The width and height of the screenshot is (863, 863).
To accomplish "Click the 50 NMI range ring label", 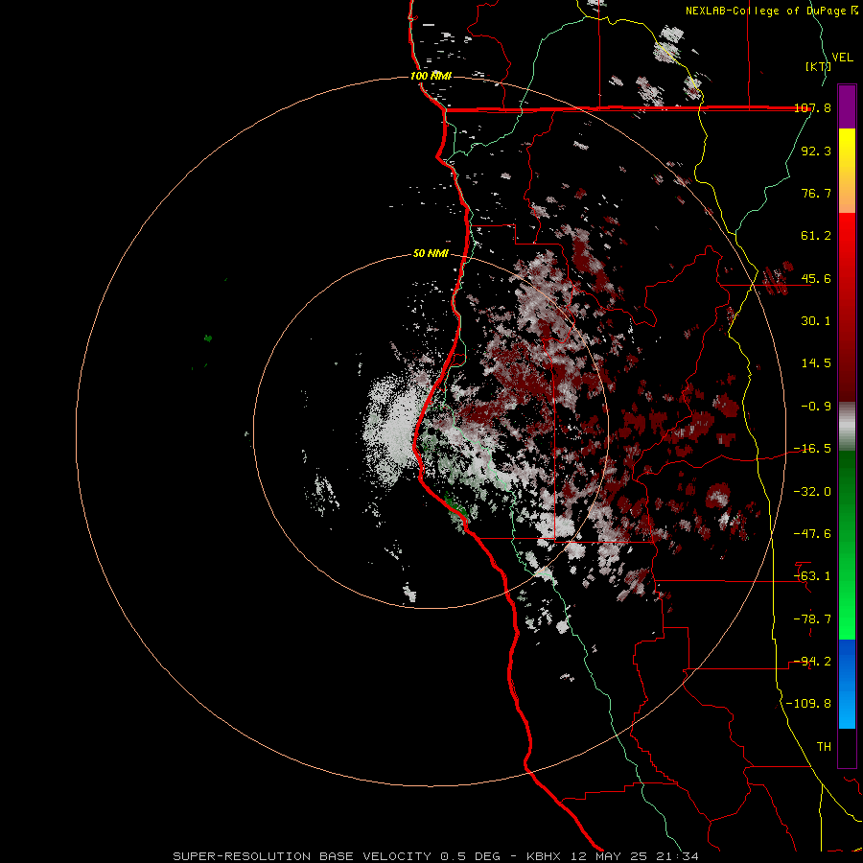I will pyautogui.click(x=431, y=254).
